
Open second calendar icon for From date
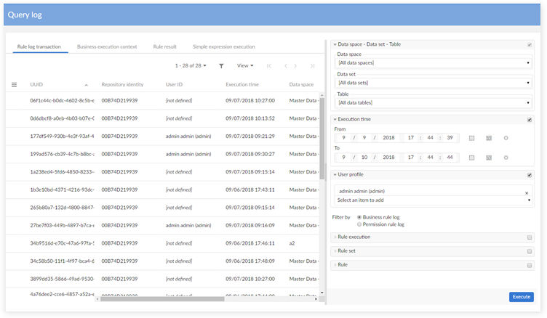pos(489,138)
